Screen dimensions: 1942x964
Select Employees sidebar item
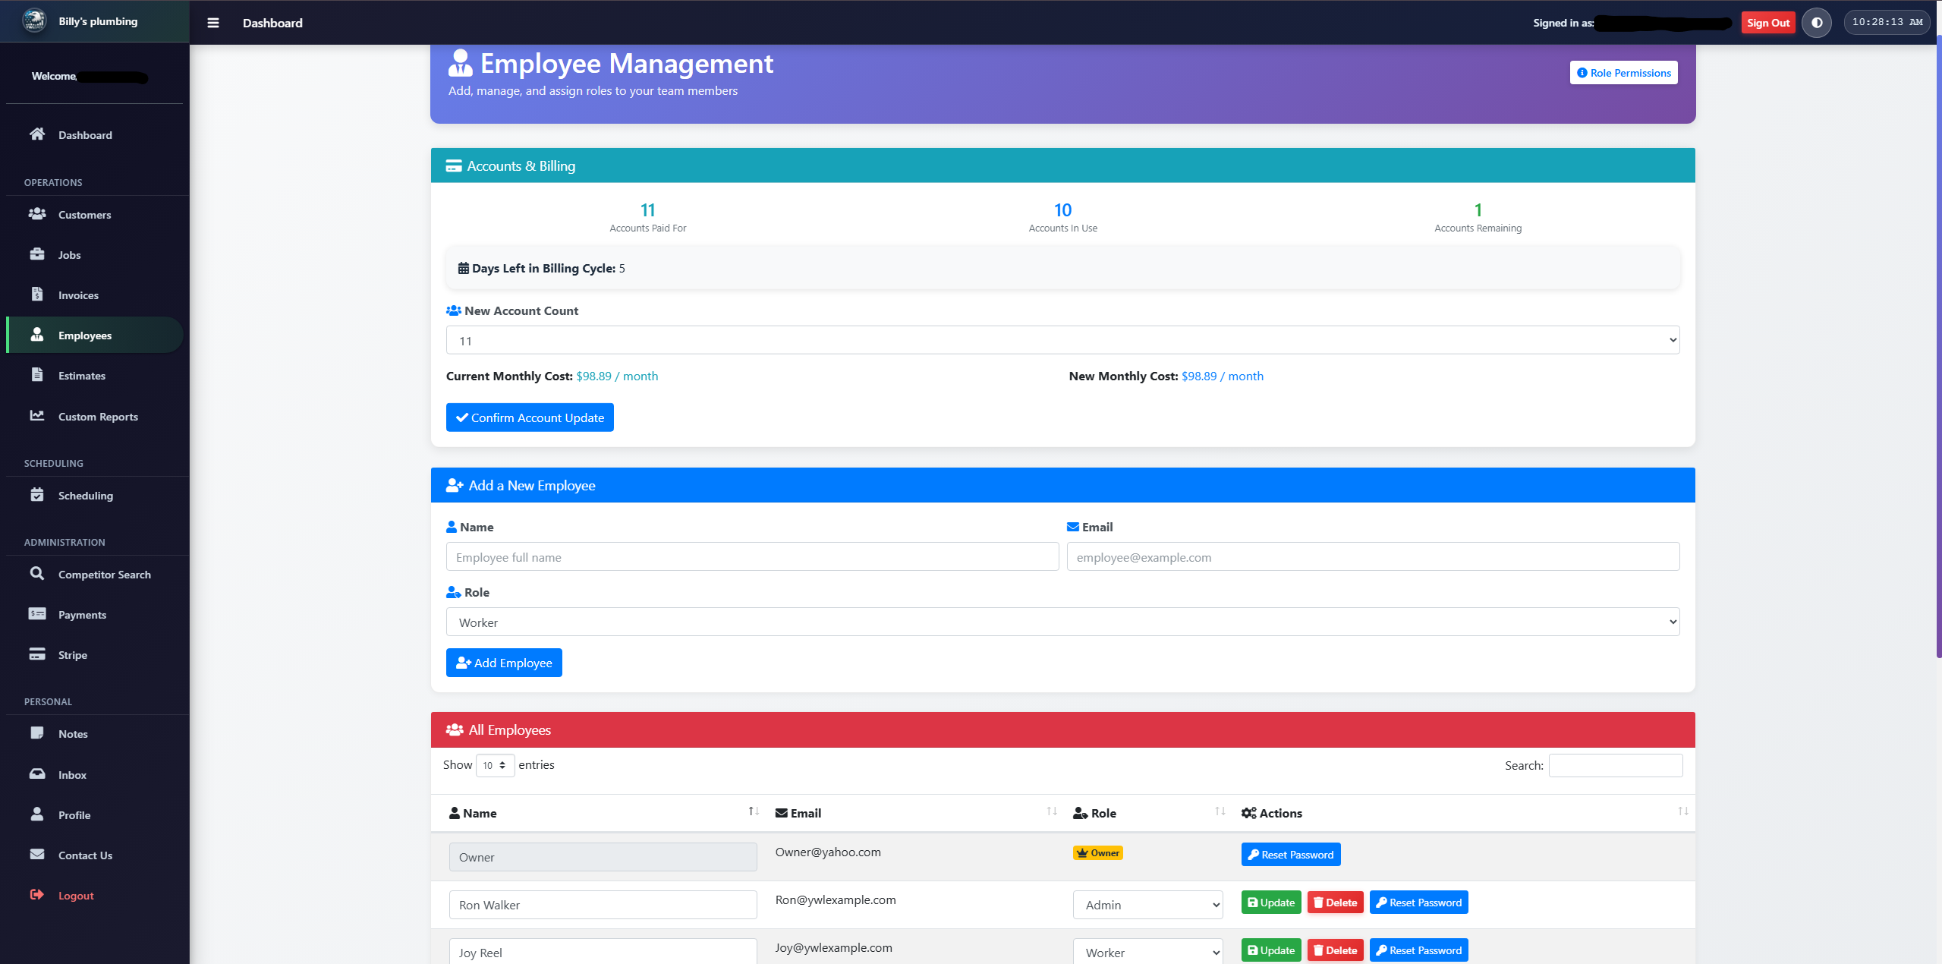click(94, 336)
